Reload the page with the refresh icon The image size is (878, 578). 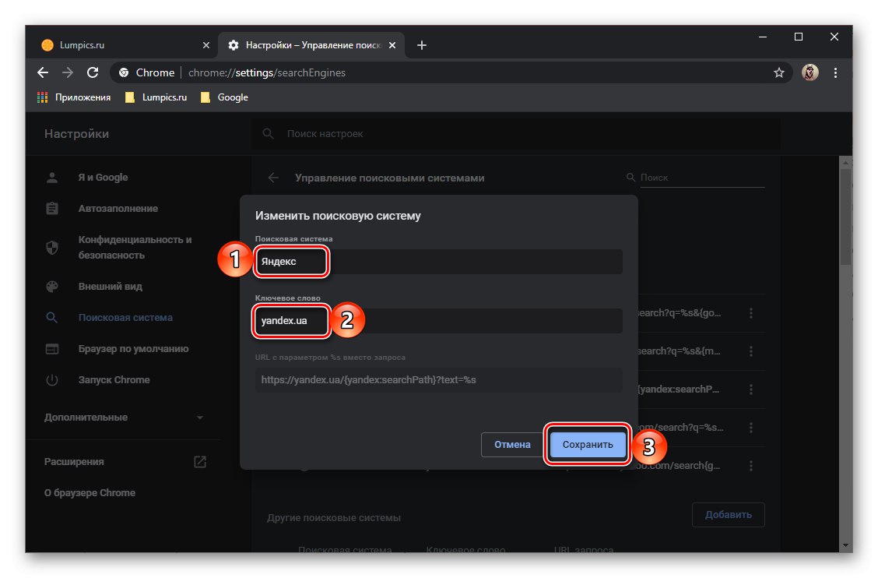[x=93, y=72]
